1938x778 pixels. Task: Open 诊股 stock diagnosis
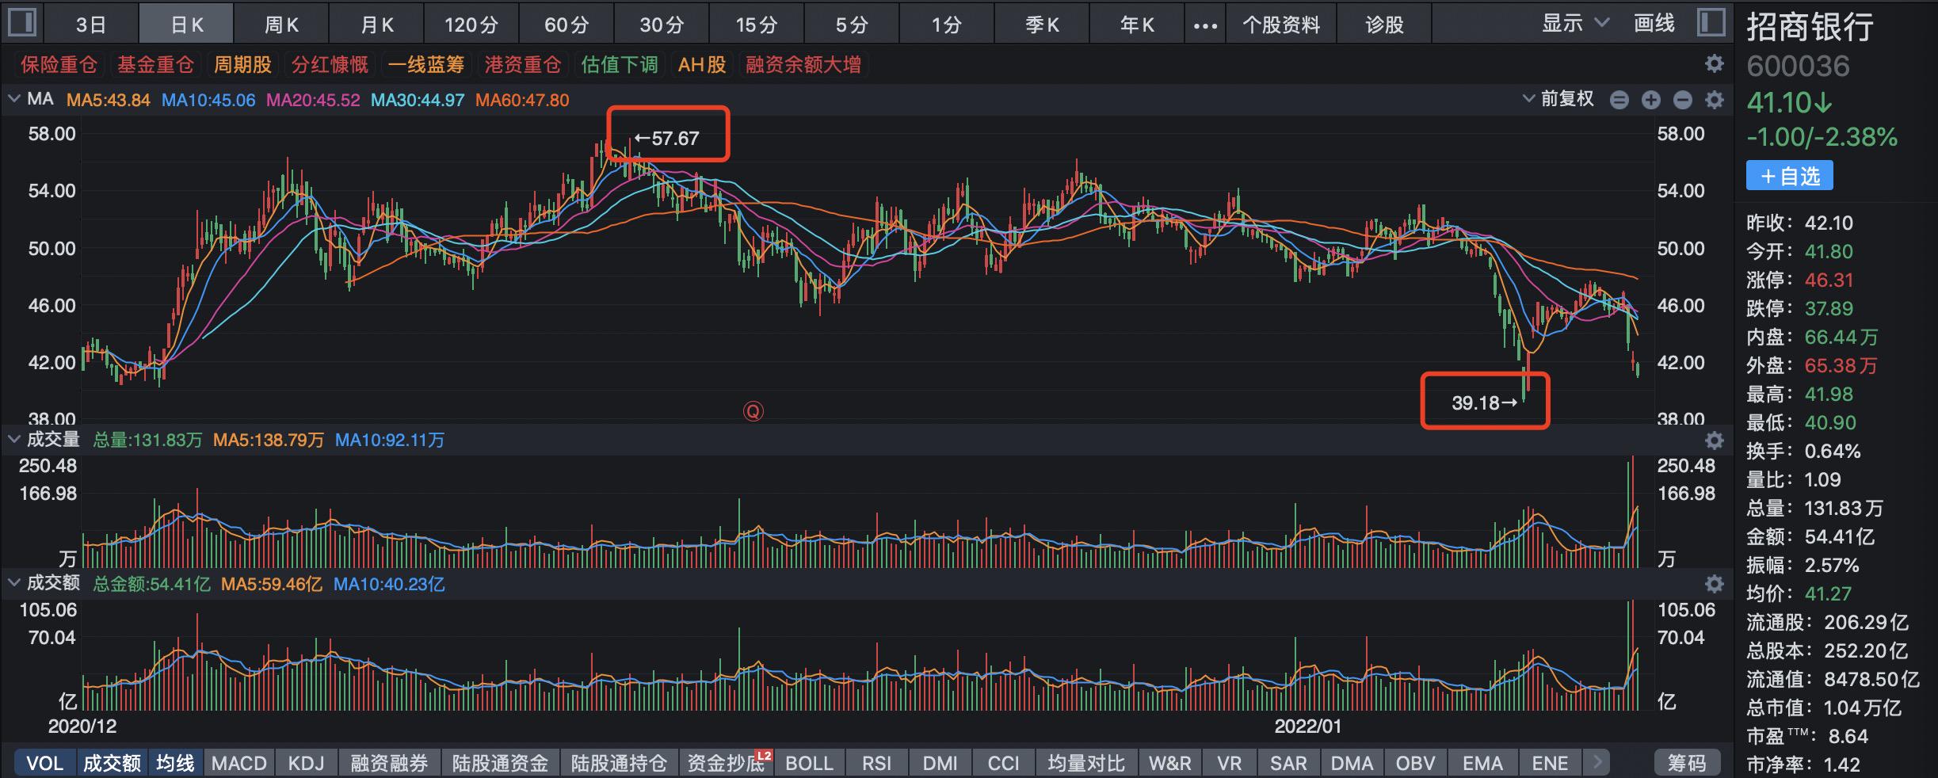pyautogui.click(x=1384, y=25)
